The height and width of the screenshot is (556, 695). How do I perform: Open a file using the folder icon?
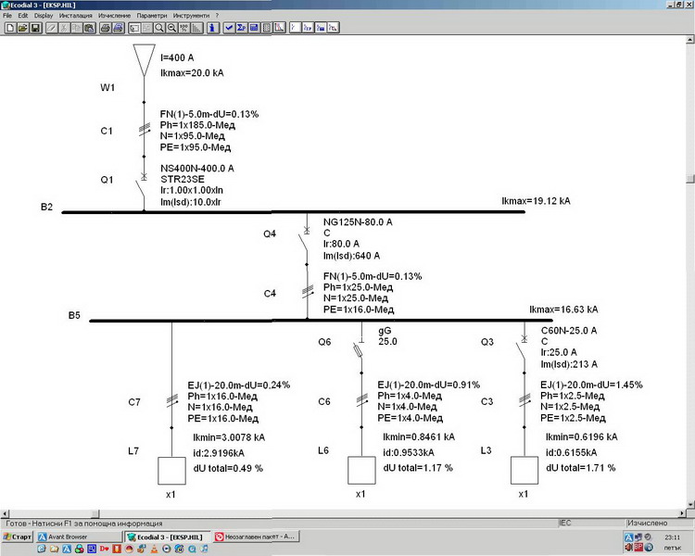(22, 28)
